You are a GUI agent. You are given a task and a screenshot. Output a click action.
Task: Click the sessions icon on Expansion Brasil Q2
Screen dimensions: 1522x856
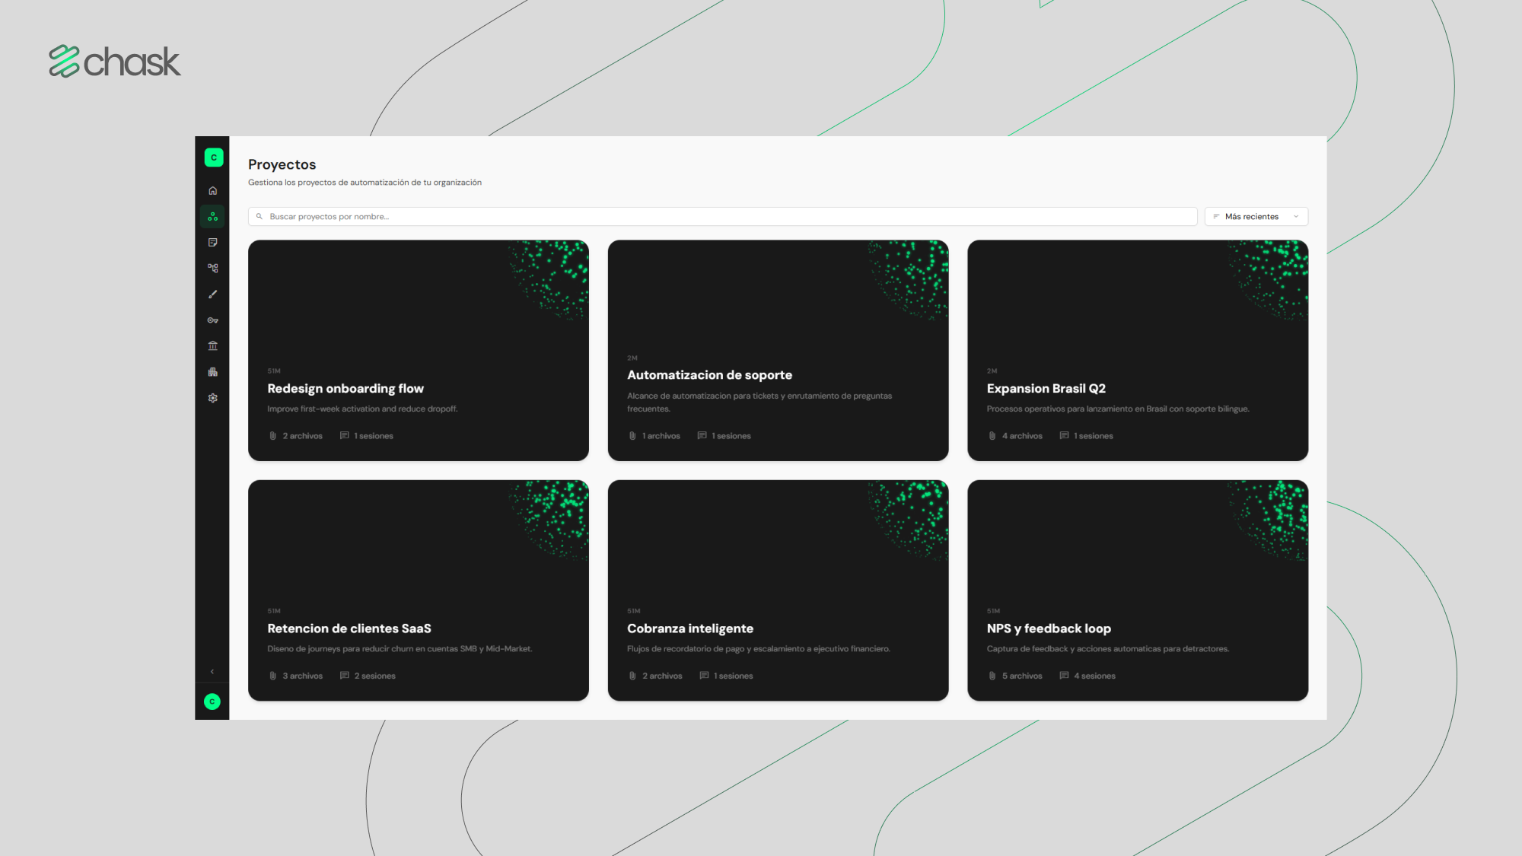(x=1065, y=436)
